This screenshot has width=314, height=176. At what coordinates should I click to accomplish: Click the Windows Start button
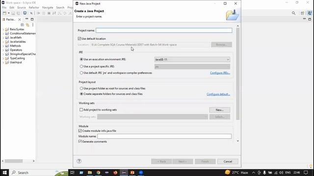(4, 173)
